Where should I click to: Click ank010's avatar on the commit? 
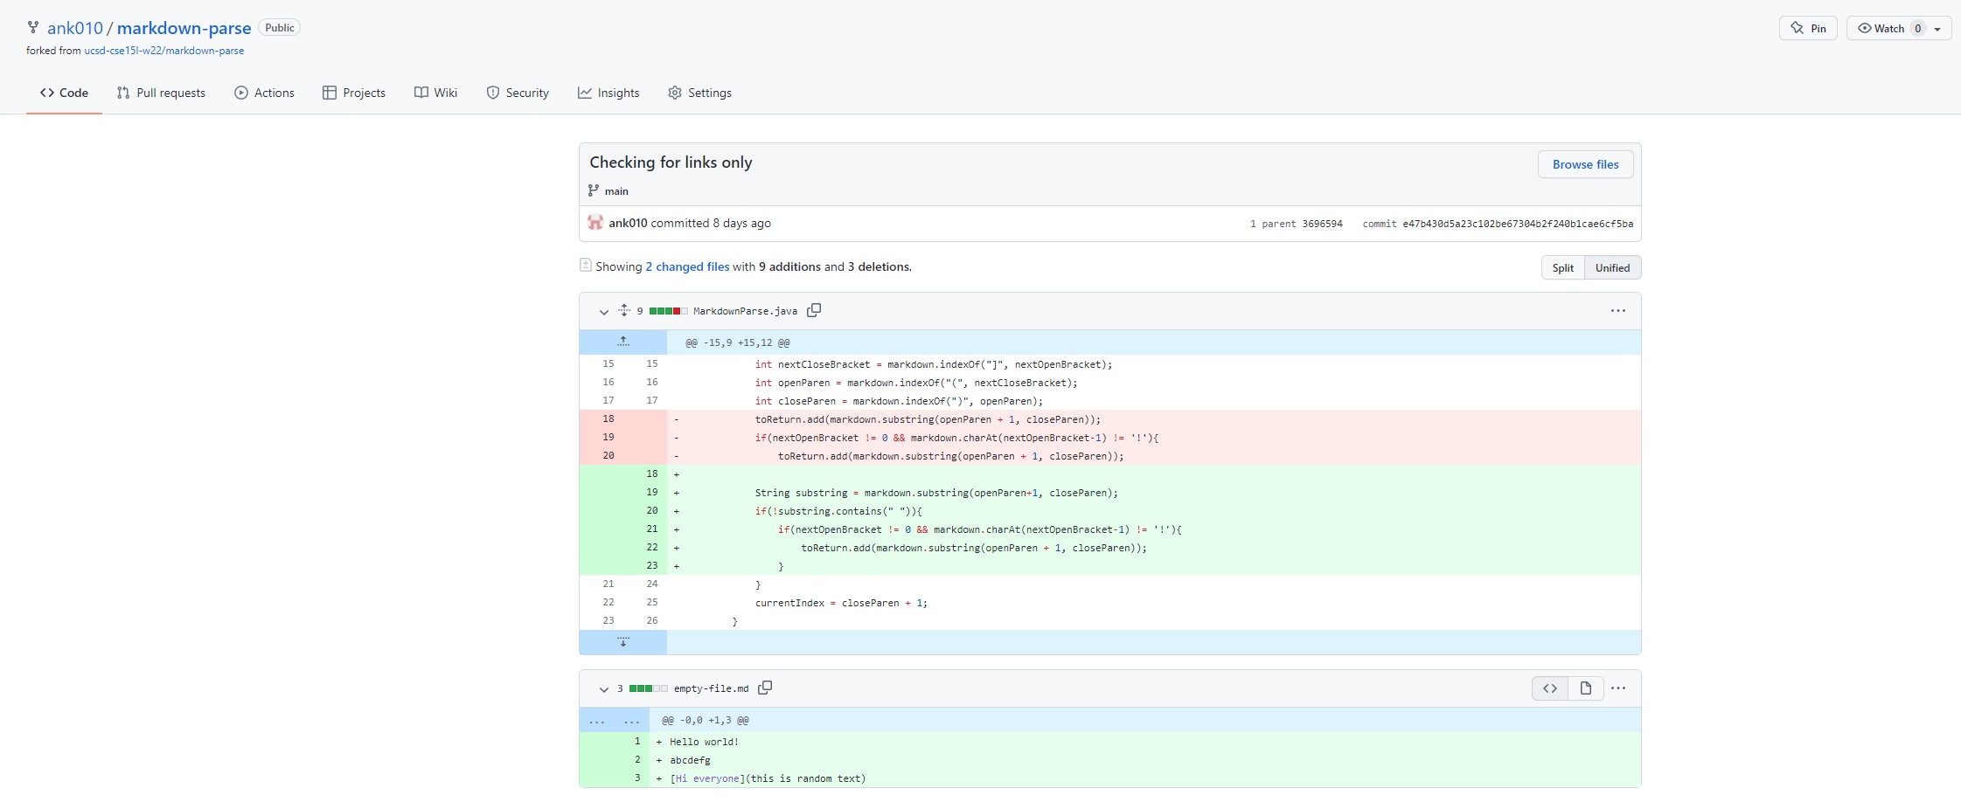click(x=595, y=223)
